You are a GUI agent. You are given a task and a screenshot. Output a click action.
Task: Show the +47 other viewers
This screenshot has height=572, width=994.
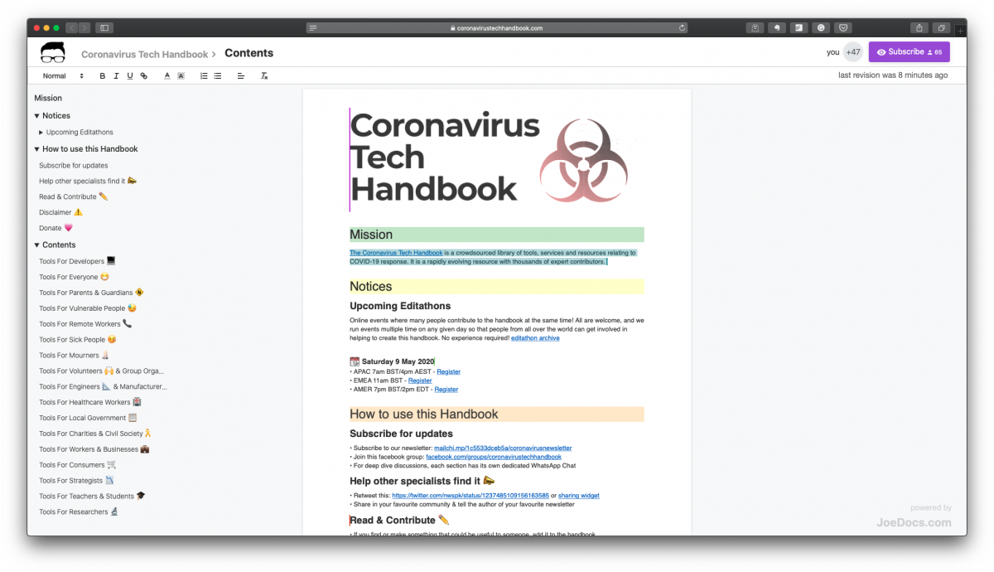pyautogui.click(x=852, y=52)
